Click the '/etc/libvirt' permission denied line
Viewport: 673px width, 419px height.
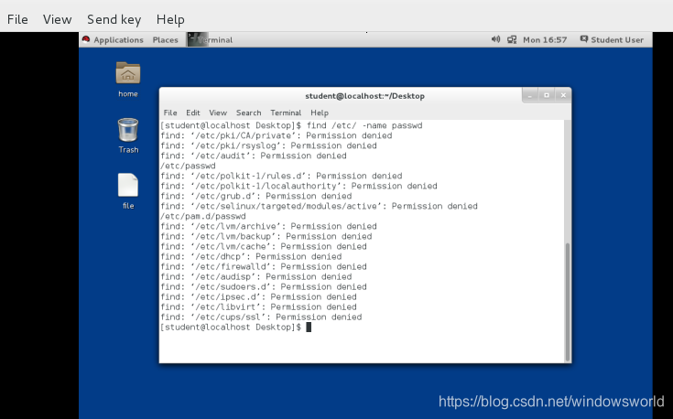(x=259, y=307)
